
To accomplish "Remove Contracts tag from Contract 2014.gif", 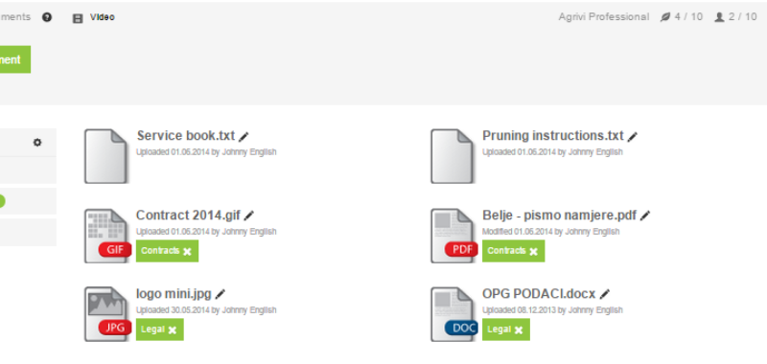I will click(187, 252).
